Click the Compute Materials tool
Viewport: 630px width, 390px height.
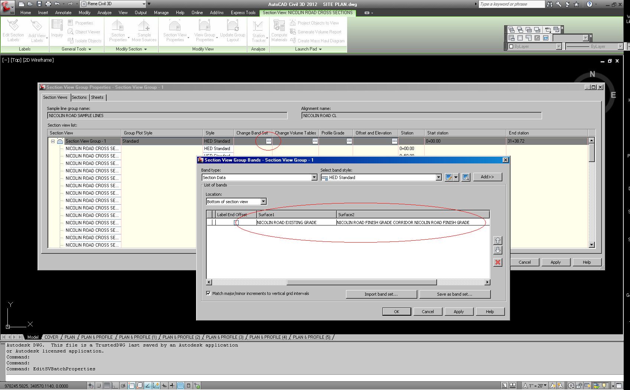(x=279, y=30)
